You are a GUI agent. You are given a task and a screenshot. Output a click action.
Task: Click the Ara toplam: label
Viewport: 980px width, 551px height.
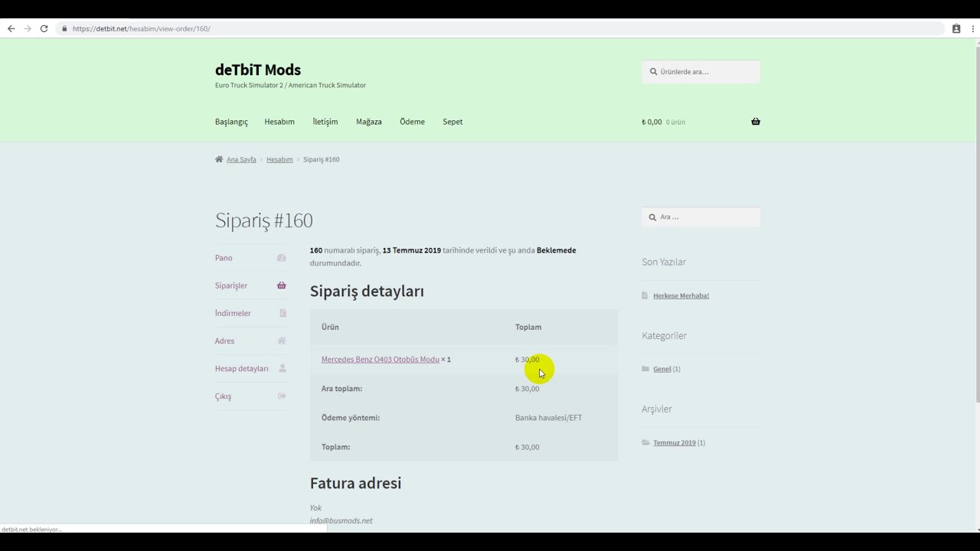click(x=341, y=389)
